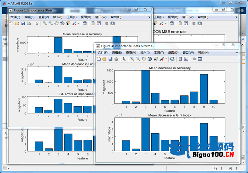Viewport: 248px width, 173px height.
Task: Click Show Plot Tools icon in Figure 4
Action: [x=200, y=59]
